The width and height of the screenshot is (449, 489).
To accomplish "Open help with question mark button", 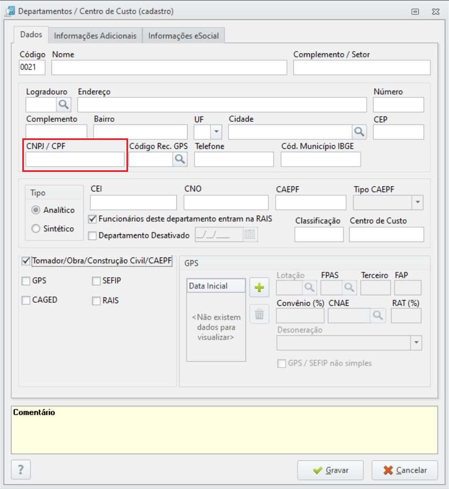I will pos(21,469).
